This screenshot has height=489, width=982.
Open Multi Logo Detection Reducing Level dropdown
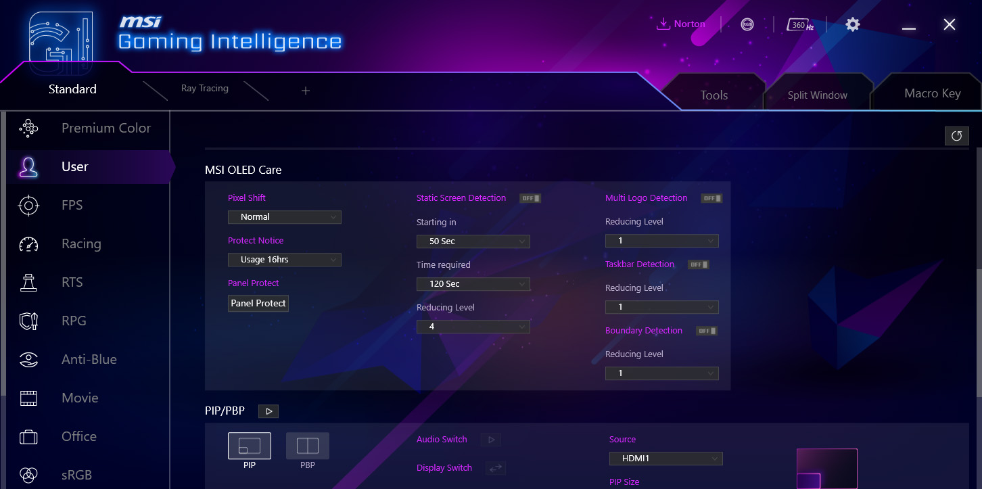pos(662,241)
